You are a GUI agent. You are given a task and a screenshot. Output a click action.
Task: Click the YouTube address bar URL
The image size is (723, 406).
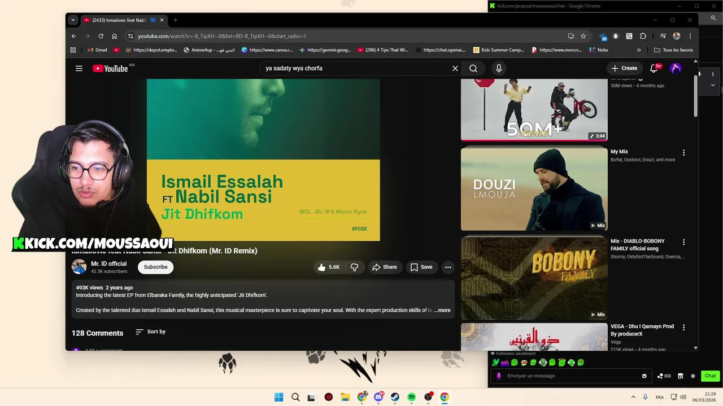[x=222, y=36]
